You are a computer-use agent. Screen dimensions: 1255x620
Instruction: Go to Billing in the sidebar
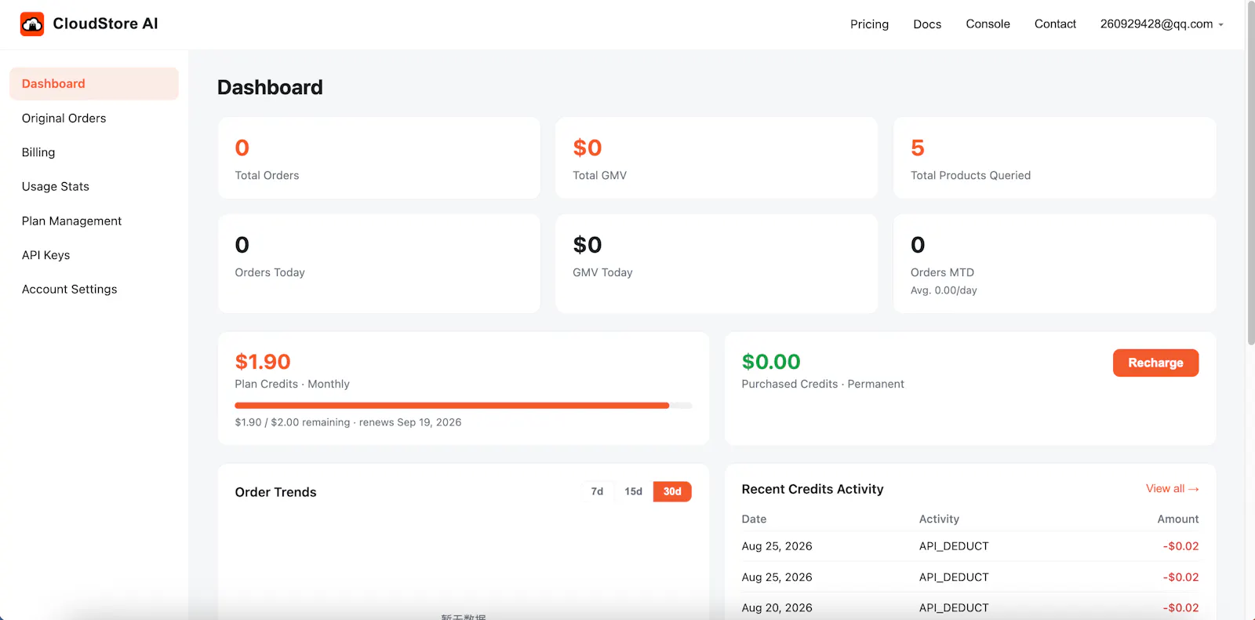pyautogui.click(x=94, y=152)
